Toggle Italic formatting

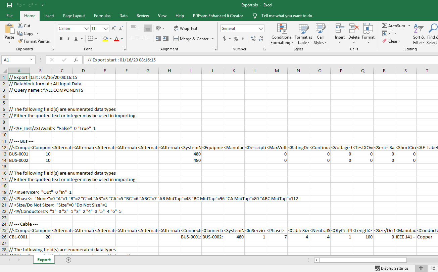tap(68, 39)
